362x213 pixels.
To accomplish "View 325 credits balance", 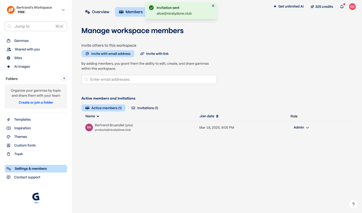I will point(322,6).
